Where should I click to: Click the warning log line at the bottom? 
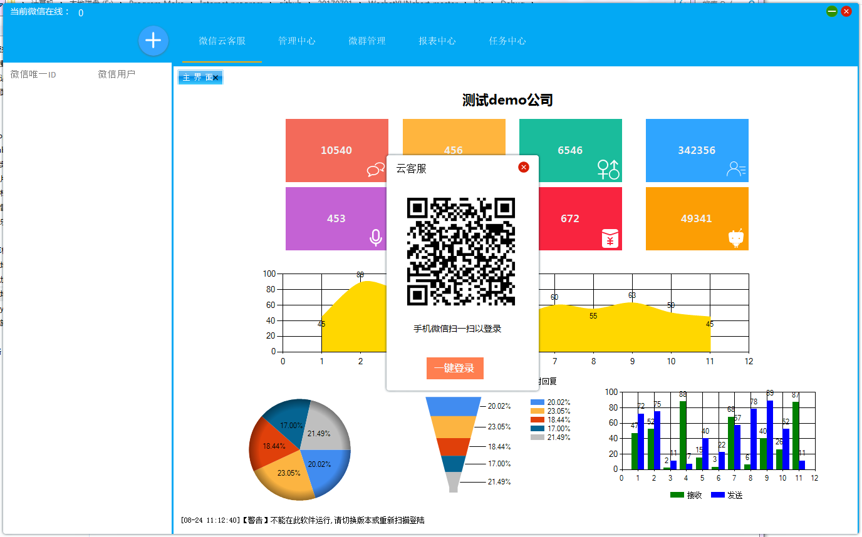tap(303, 520)
